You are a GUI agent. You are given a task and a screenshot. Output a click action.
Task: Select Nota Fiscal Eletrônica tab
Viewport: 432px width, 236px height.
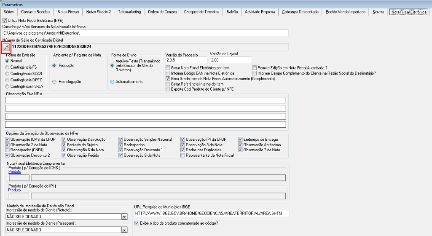click(409, 12)
